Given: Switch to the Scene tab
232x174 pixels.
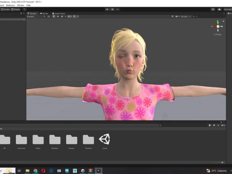Looking at the screenshot, I should coord(32,14).
